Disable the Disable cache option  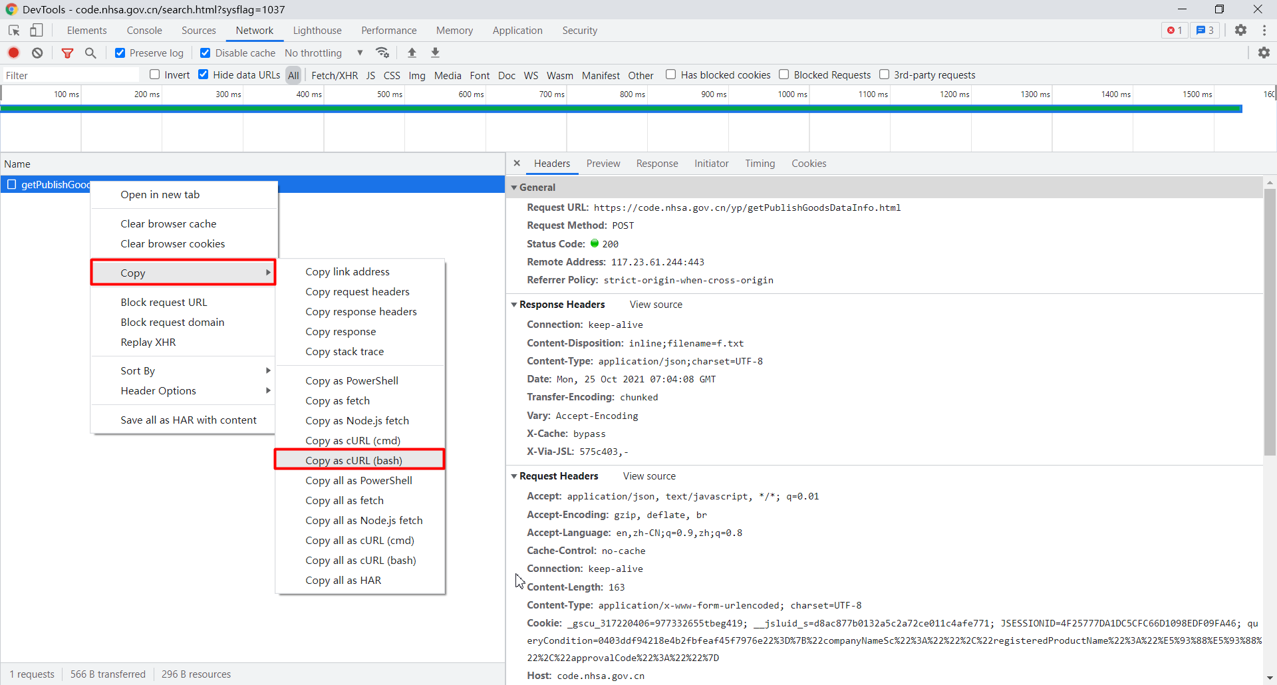coord(205,53)
